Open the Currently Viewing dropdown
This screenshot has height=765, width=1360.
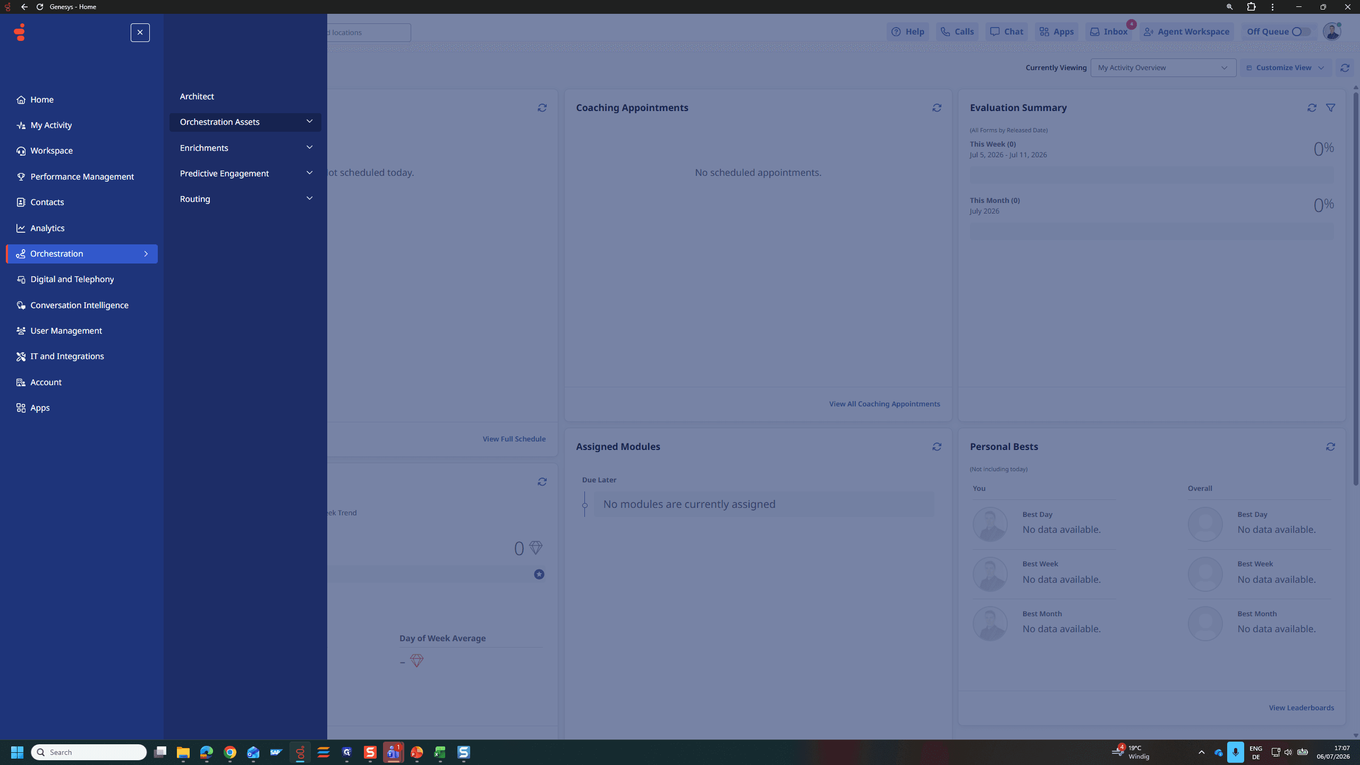(1163, 67)
